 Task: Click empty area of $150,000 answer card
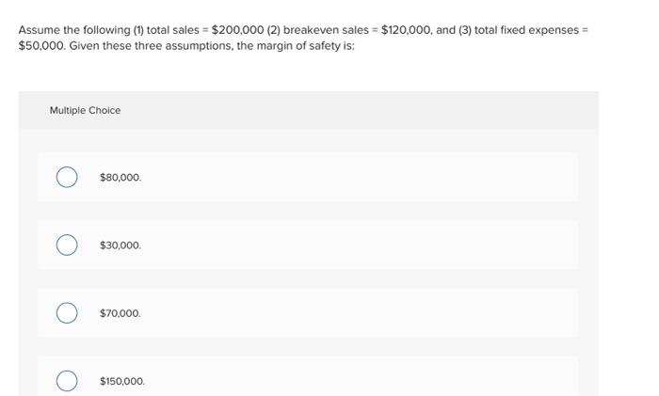(x=357, y=376)
